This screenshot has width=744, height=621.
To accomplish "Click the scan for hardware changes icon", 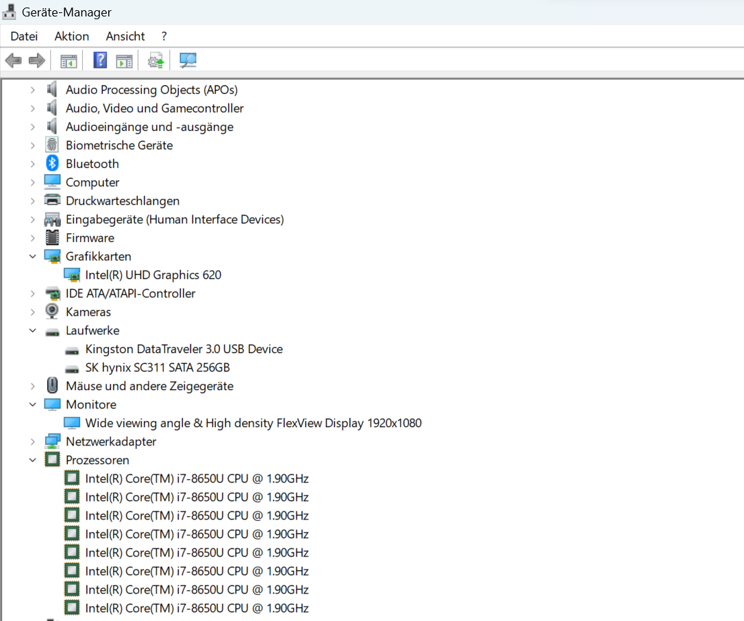I will tap(188, 60).
